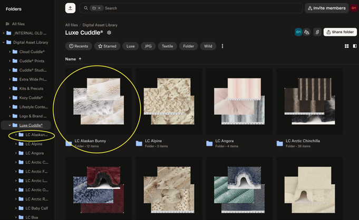Open LC Angora folder thumbnail
The width and height of the screenshot is (359, 220).
(x=239, y=101)
